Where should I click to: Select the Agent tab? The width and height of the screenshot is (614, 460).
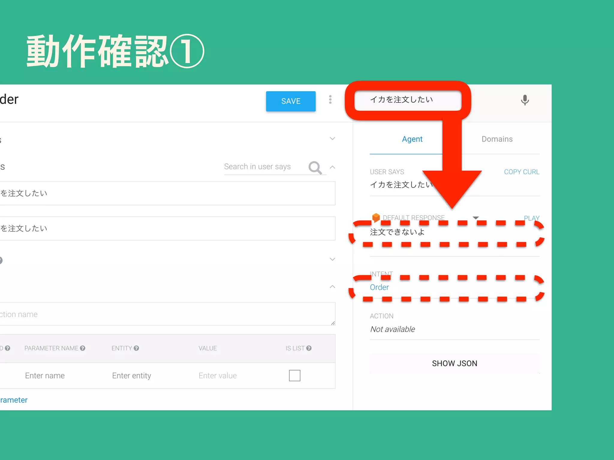point(412,139)
